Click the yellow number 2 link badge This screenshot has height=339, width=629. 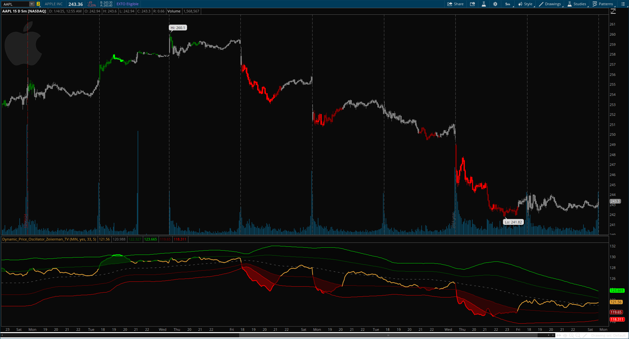[x=38, y=4]
